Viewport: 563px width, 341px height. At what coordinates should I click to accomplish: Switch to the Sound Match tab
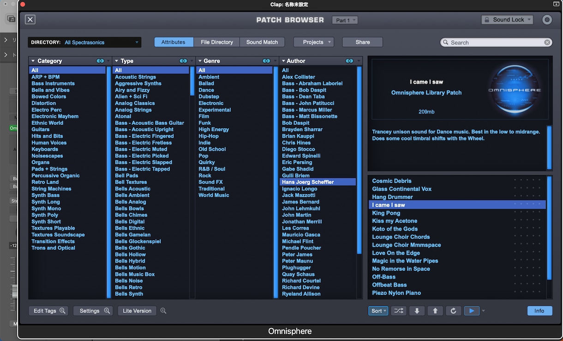262,42
